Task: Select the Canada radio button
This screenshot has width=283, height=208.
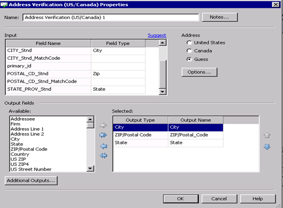Action: (x=189, y=51)
